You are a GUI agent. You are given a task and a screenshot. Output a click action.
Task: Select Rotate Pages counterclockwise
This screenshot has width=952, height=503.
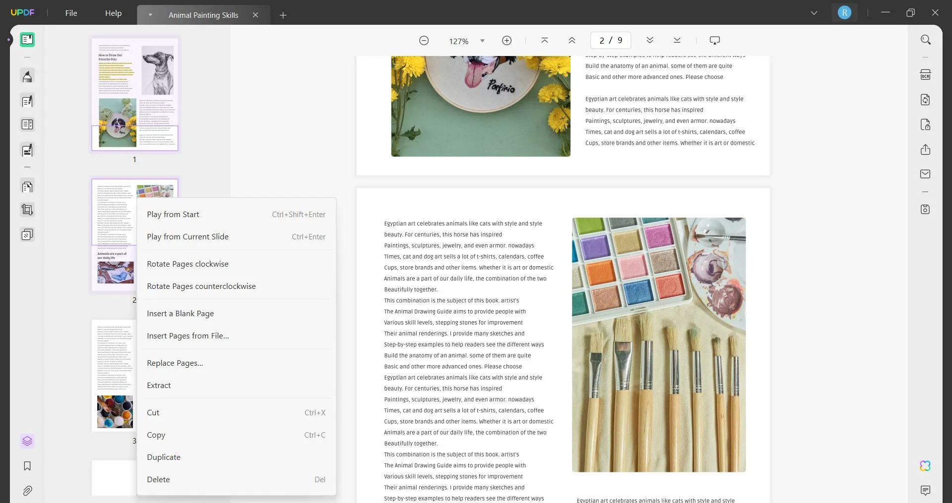pyautogui.click(x=236, y=286)
